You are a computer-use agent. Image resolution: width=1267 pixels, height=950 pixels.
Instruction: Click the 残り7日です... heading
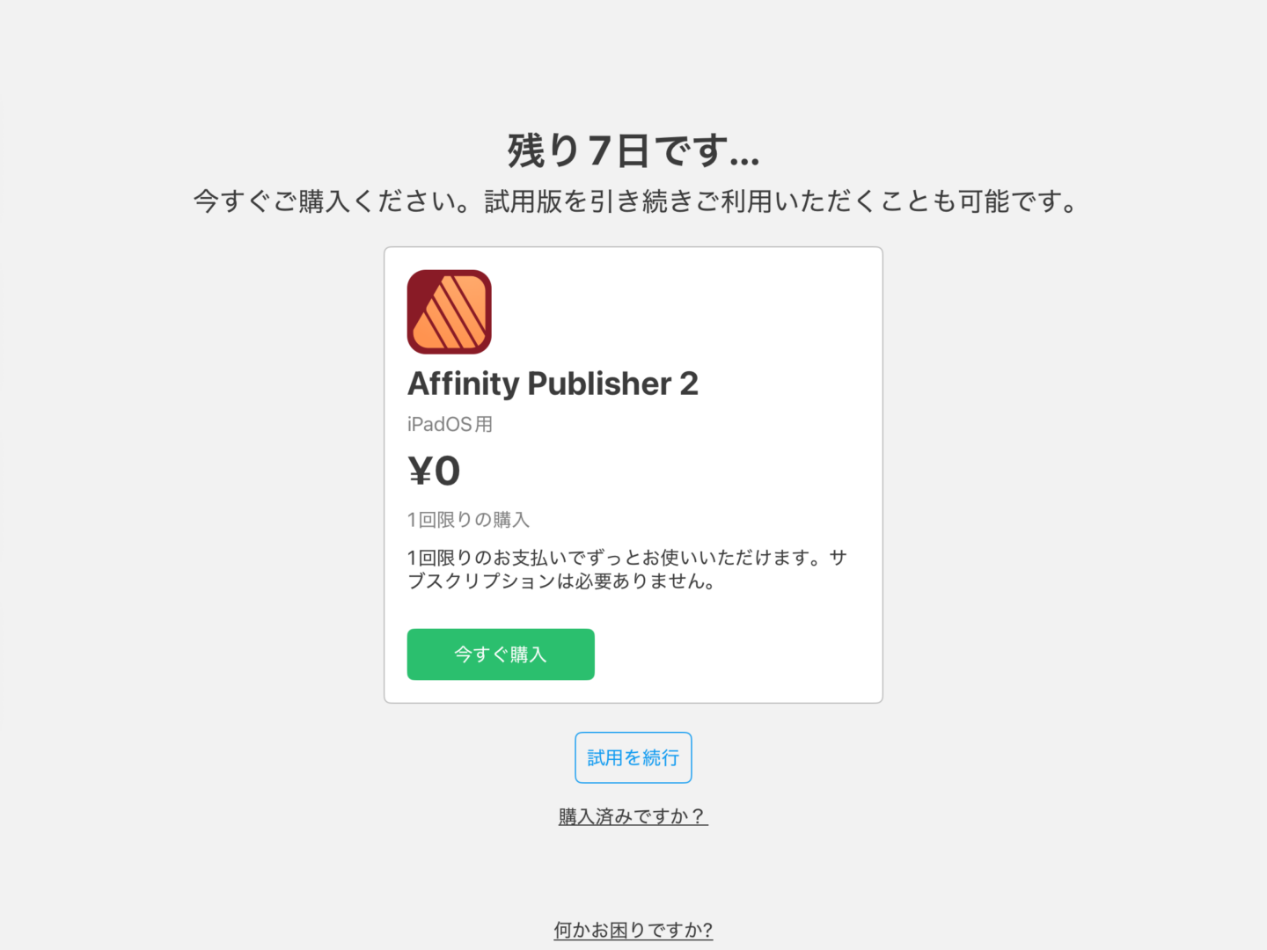pyautogui.click(x=633, y=150)
